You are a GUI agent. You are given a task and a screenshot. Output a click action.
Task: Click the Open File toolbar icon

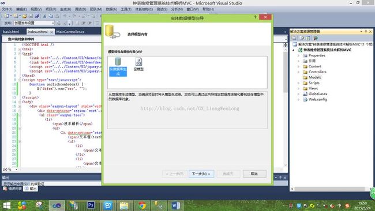click(24, 16)
